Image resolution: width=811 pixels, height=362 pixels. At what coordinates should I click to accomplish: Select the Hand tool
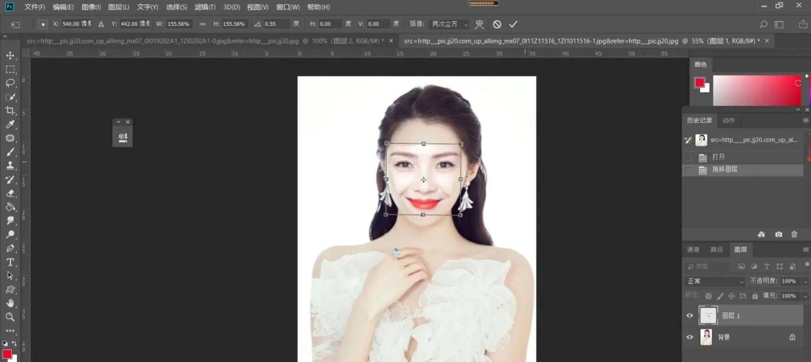10,304
